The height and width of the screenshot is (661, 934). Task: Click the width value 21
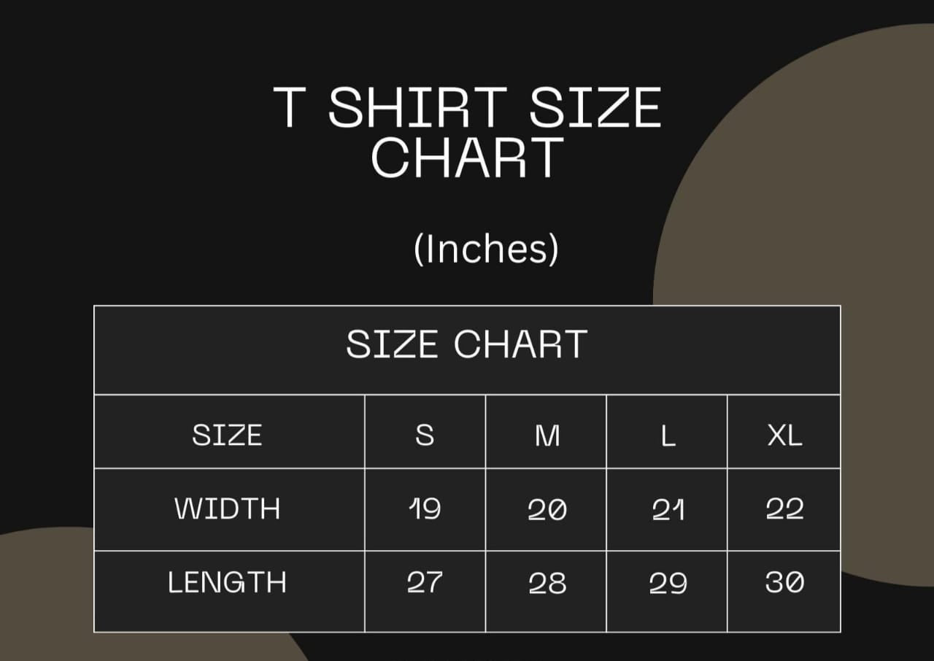click(668, 509)
